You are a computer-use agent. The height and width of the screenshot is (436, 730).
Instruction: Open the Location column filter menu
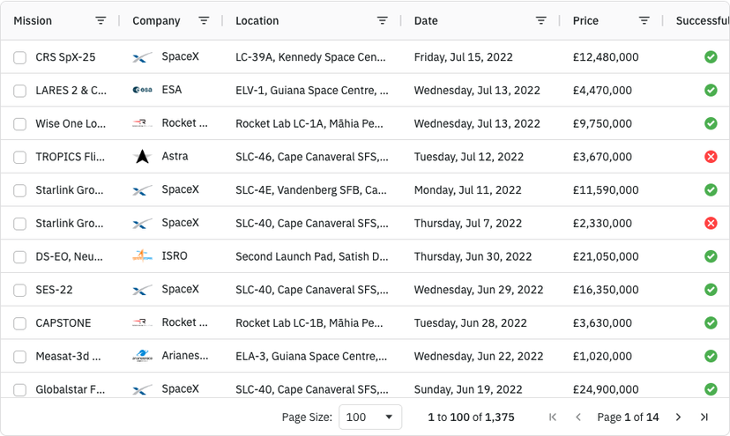tap(382, 20)
